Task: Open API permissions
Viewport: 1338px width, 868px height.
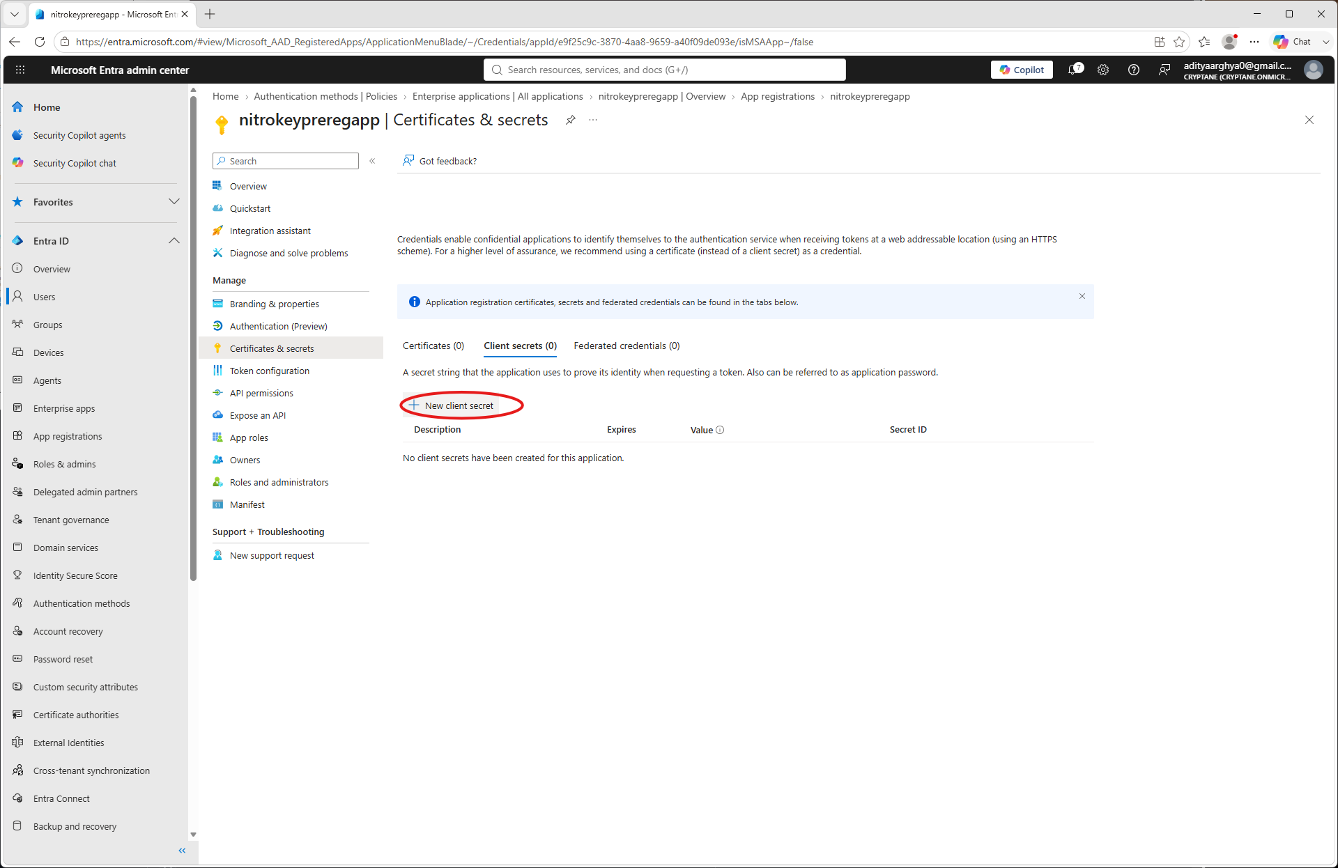Action: click(x=261, y=393)
